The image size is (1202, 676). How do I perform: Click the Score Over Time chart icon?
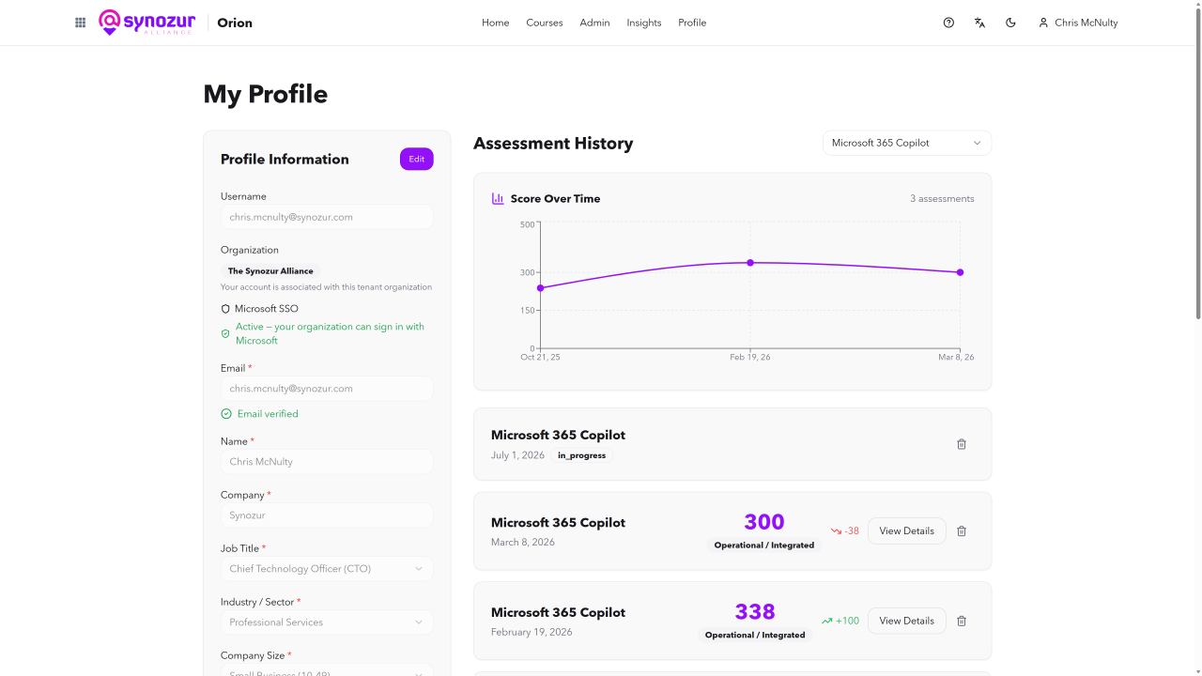pos(498,199)
